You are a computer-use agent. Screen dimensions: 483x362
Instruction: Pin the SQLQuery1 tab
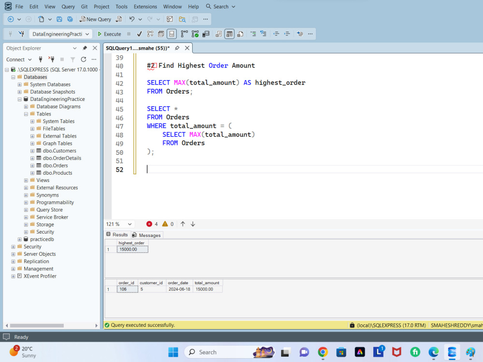click(177, 48)
